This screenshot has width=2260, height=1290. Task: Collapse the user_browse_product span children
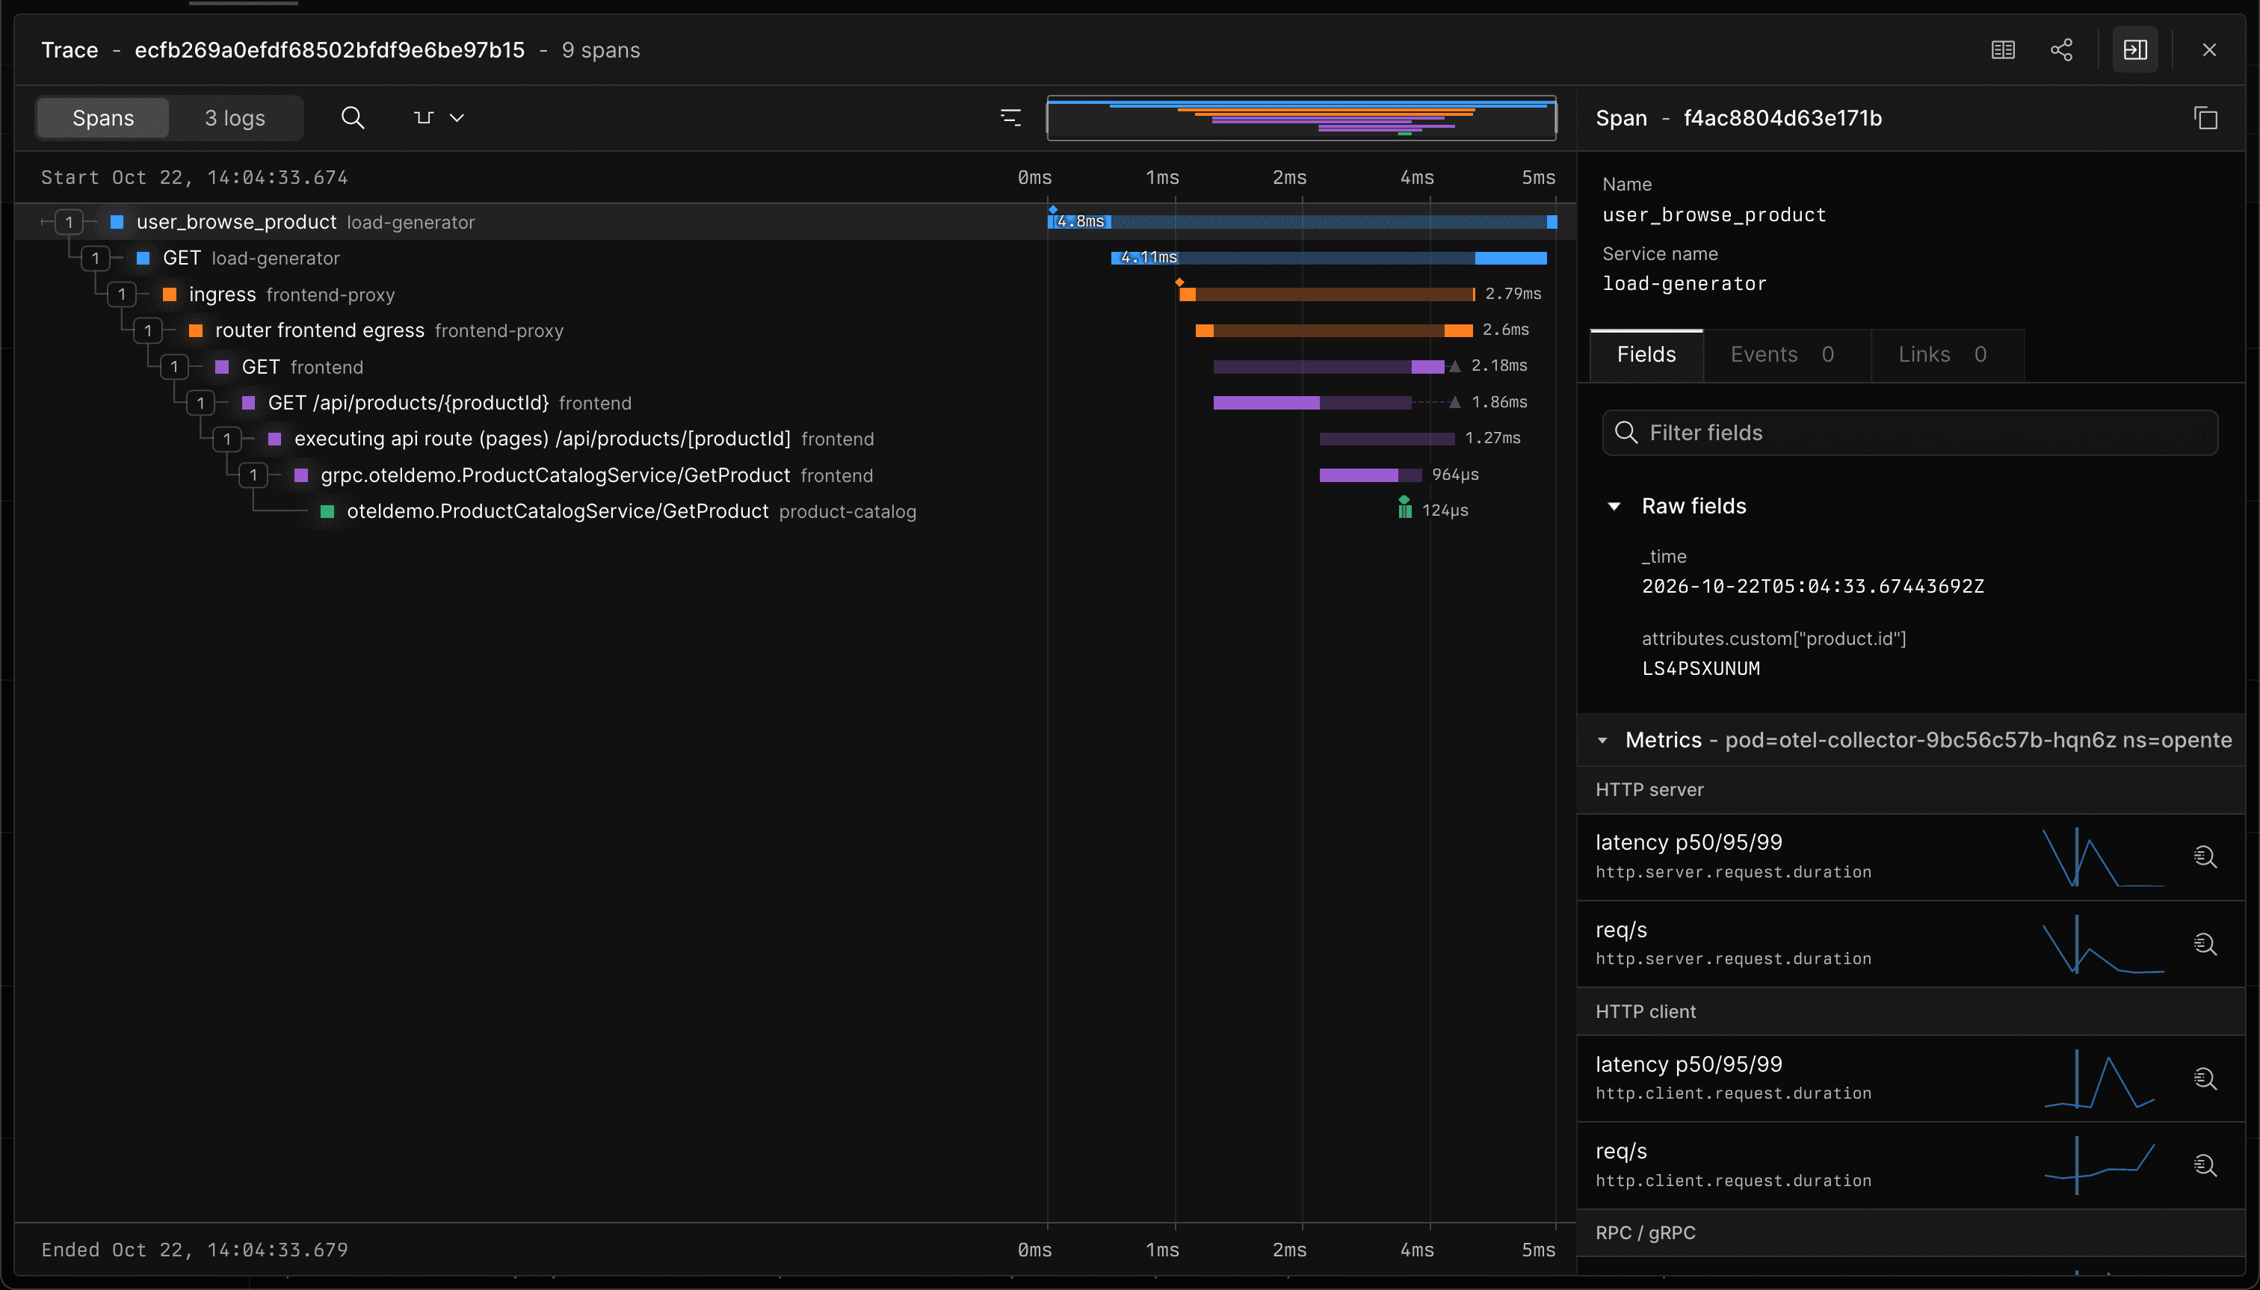[x=69, y=223]
